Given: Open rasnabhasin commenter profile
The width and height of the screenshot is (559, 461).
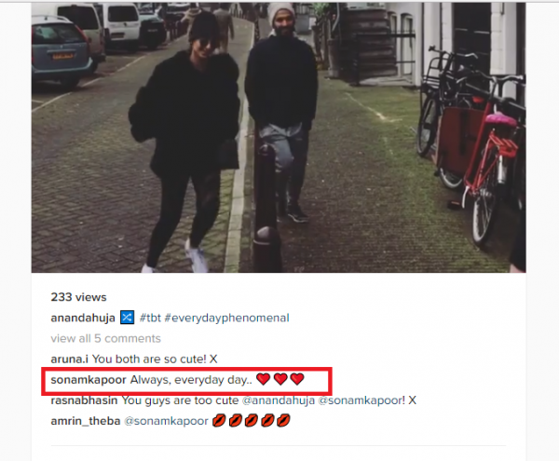Looking at the screenshot, I should (84, 400).
